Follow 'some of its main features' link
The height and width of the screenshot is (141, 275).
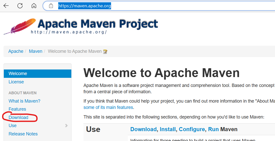coord(108,107)
